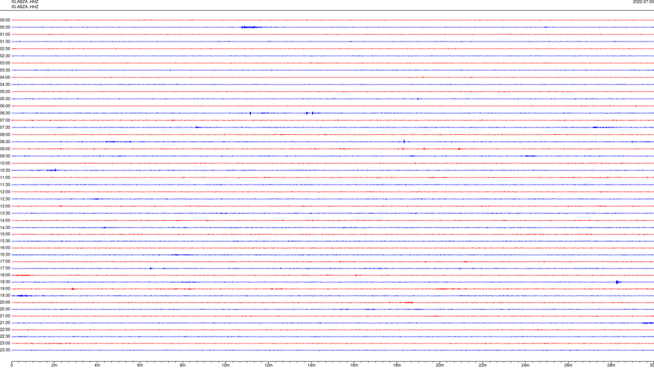The image size is (654, 368).
Task: Click the 05:00 time label
Action: point(5,92)
